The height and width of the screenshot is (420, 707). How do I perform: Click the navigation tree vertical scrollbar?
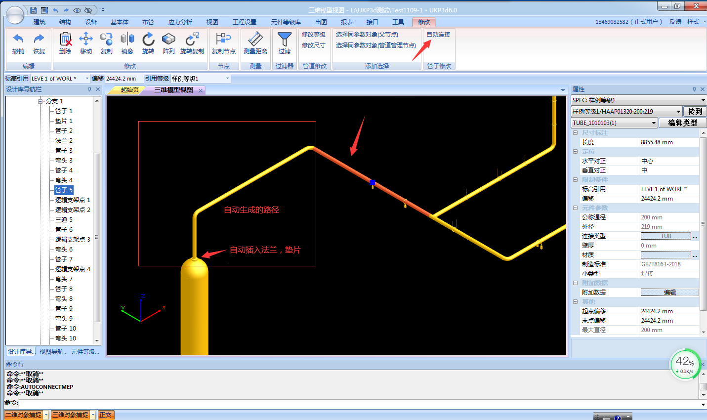coord(96,237)
